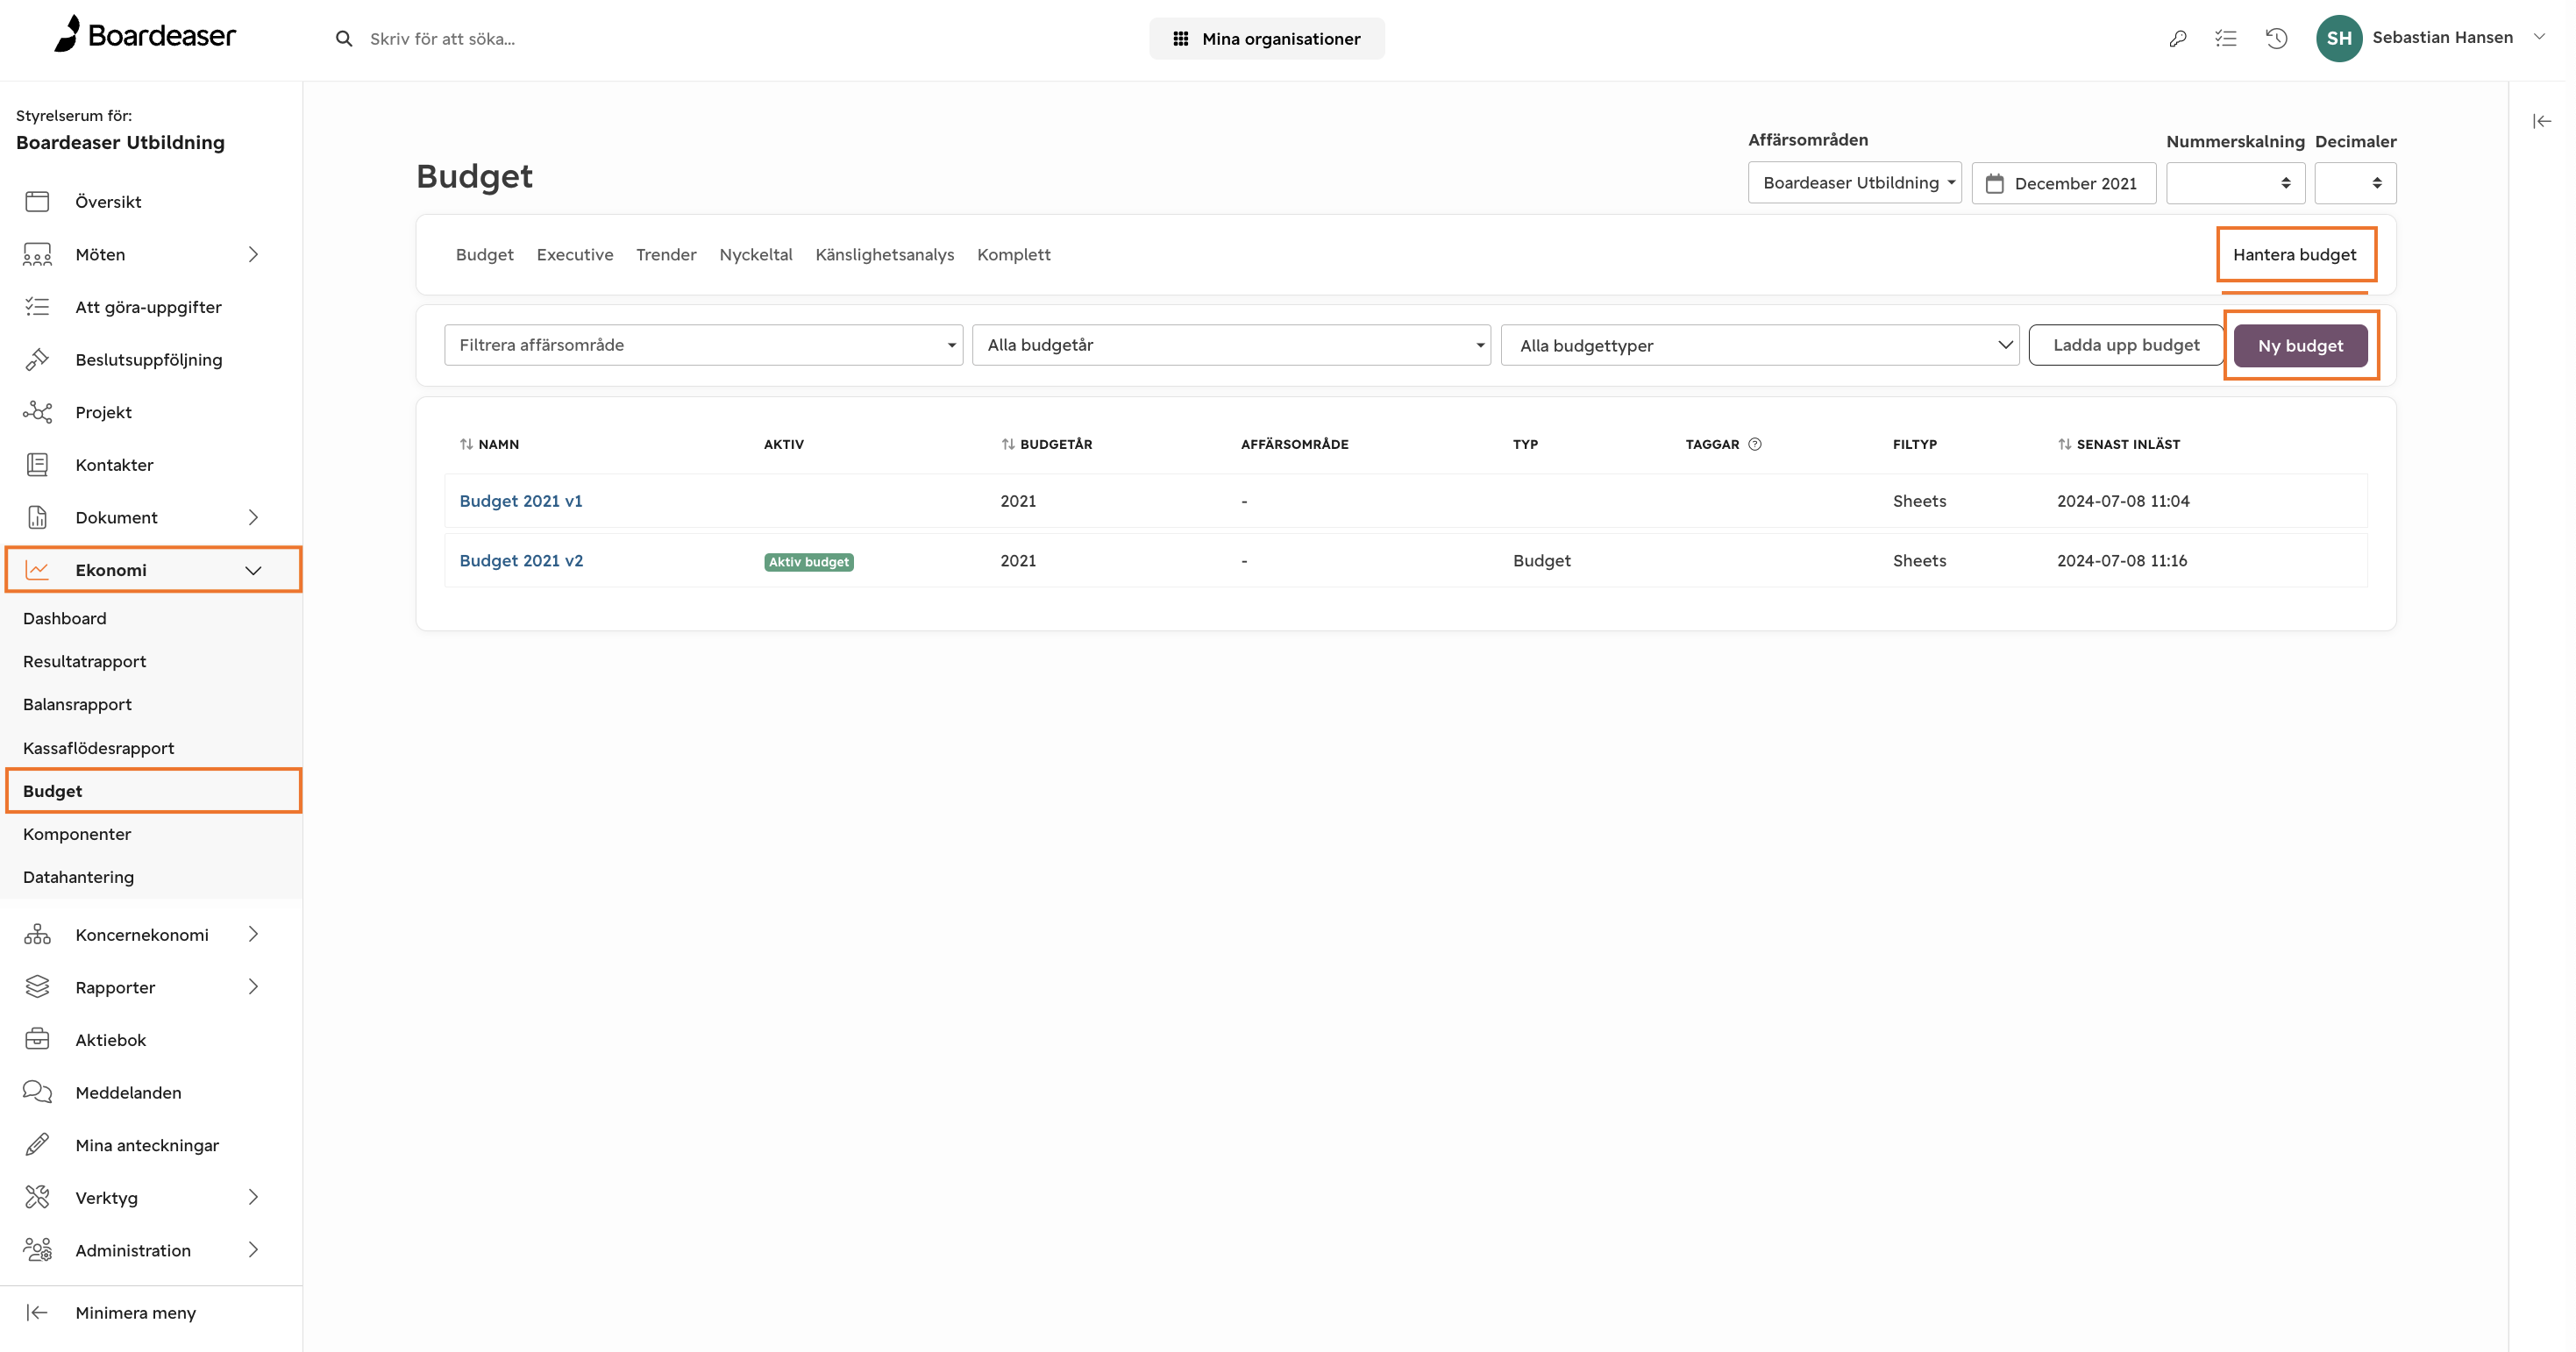Click the Koncernekonomi hierarchy icon

click(x=37, y=934)
